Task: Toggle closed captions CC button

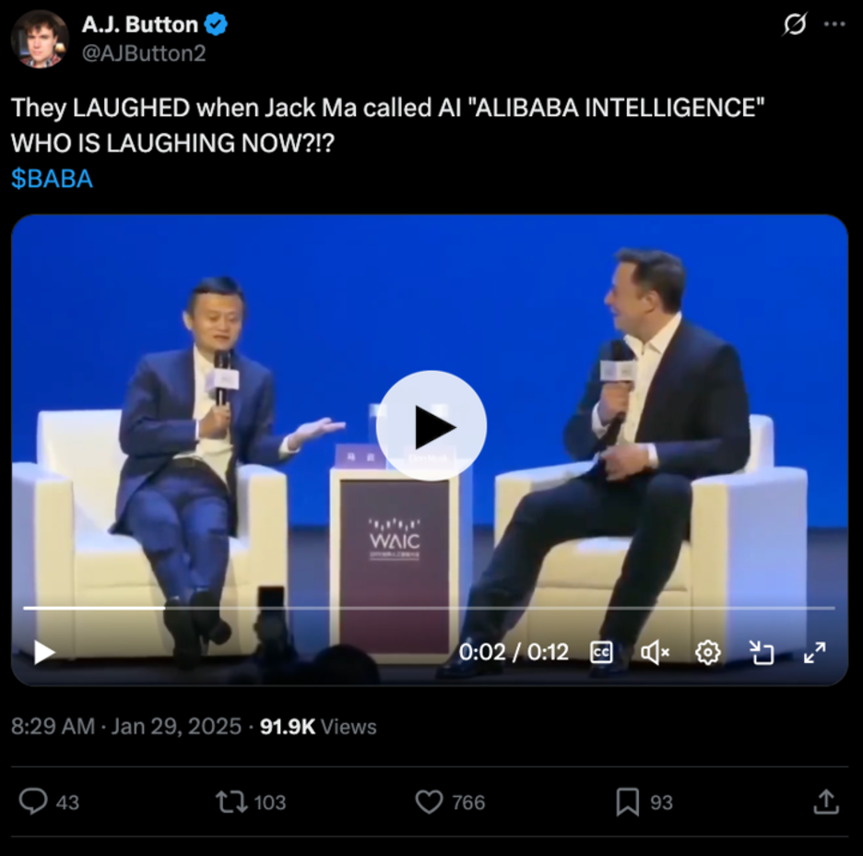Action: (601, 652)
